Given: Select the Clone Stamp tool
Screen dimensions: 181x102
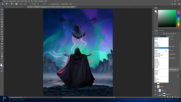Looking at the screenshot, I should 2,31.
